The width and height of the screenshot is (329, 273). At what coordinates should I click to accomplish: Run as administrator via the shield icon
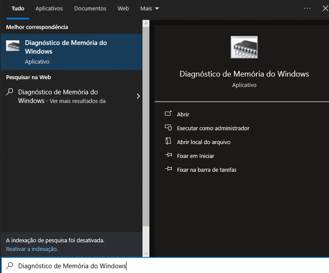click(x=168, y=128)
